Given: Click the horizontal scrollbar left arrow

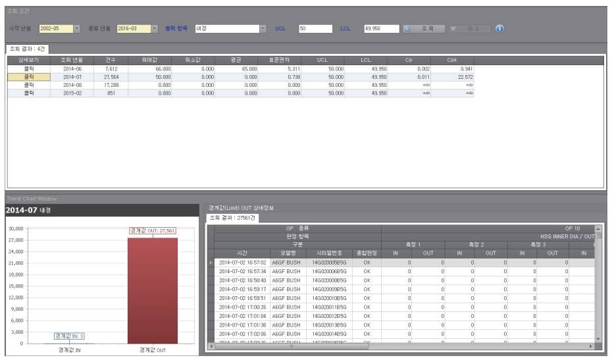Looking at the screenshot, I should tap(211, 346).
